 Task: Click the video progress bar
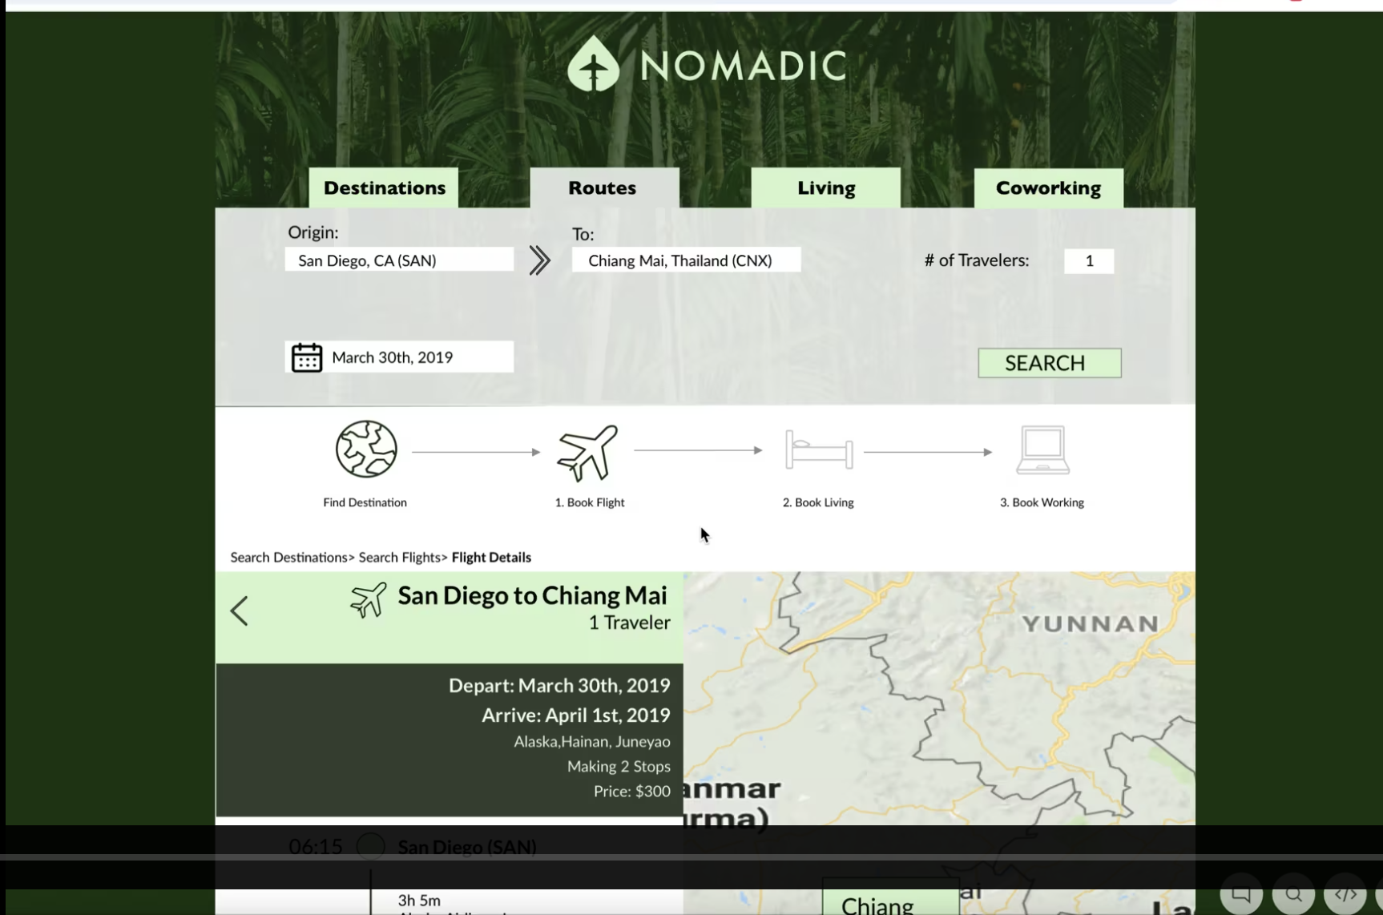coord(691,857)
